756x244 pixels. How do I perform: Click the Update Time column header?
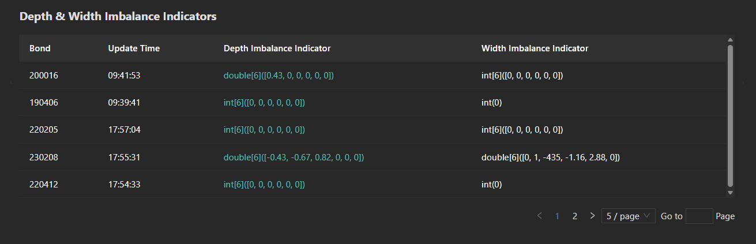click(134, 48)
